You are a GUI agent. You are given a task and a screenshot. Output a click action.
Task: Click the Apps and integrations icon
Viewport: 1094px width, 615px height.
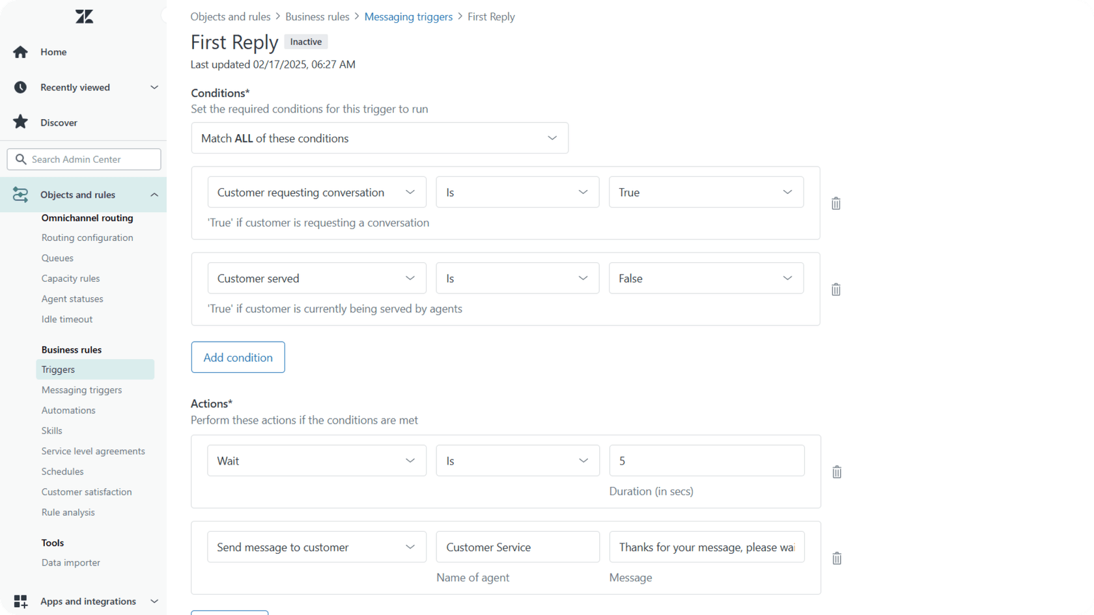(x=20, y=601)
